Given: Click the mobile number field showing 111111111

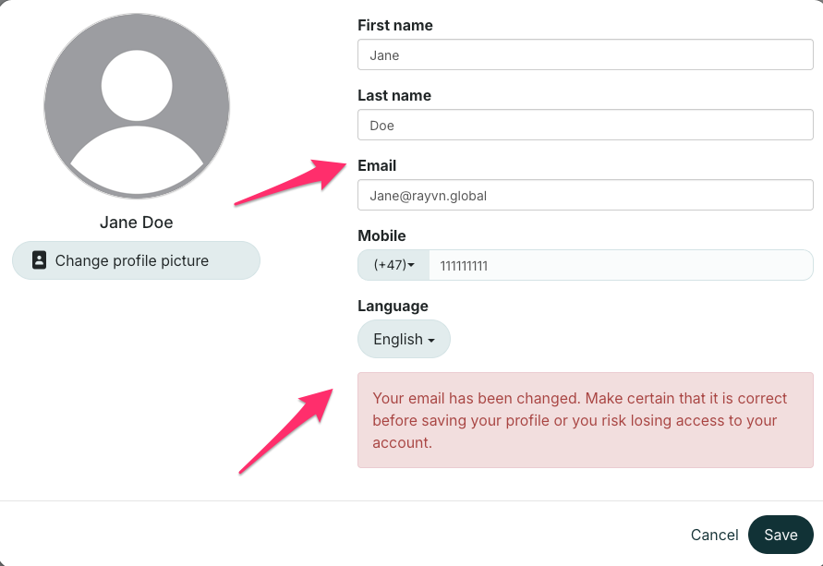Looking at the screenshot, I should (x=620, y=265).
